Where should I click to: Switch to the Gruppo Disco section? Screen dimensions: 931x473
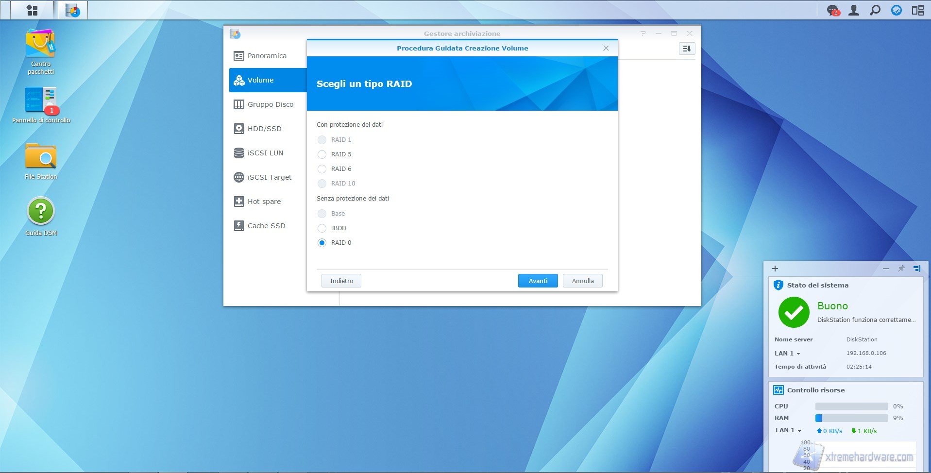[270, 104]
